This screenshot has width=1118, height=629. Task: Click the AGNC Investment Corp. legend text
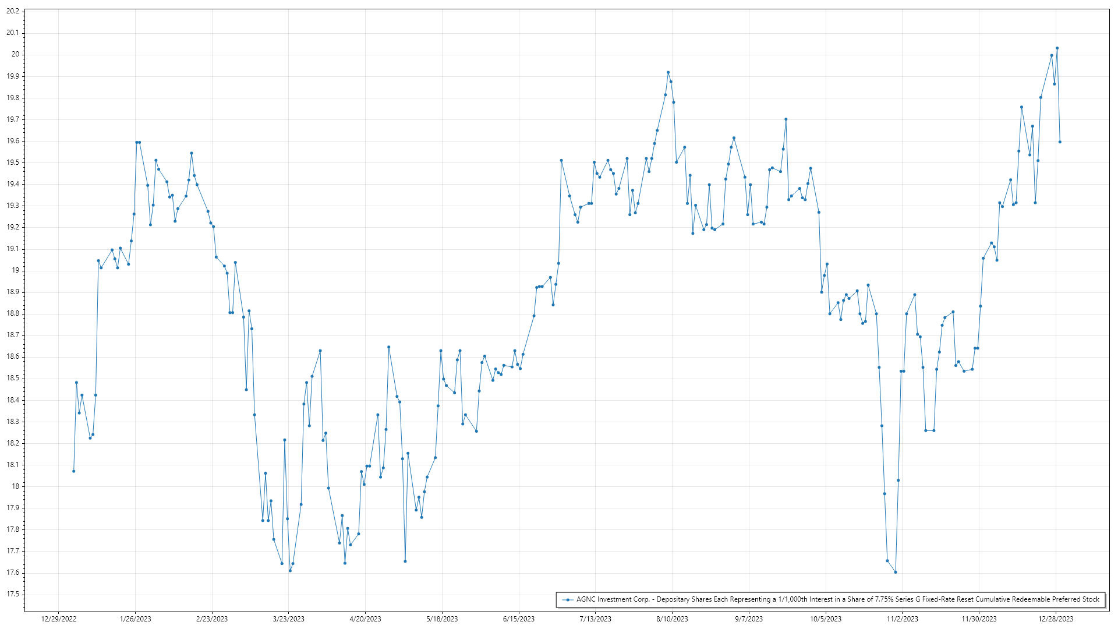(837, 599)
